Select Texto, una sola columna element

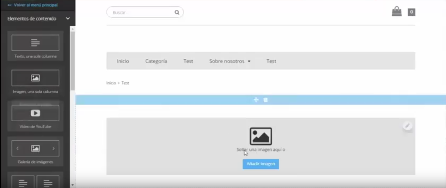pos(35,46)
